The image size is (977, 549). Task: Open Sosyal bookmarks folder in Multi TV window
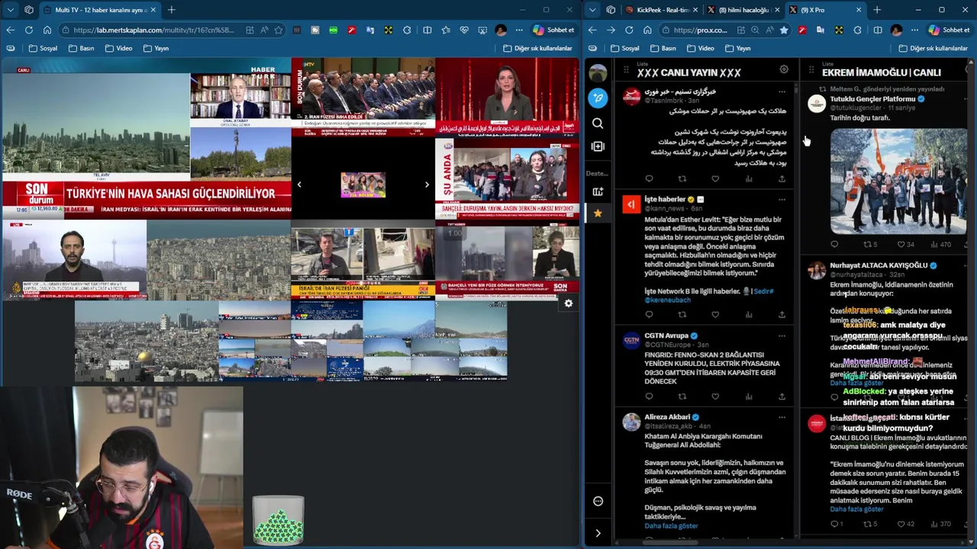click(x=43, y=48)
